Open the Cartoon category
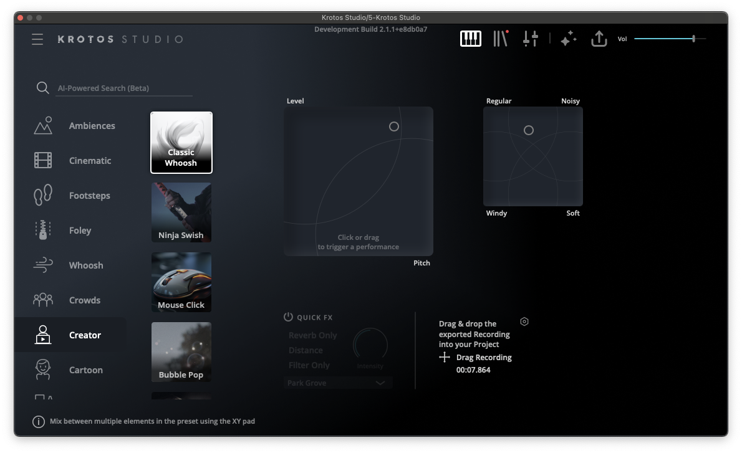 [x=85, y=370]
